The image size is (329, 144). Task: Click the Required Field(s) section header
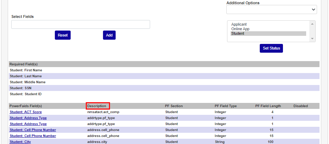click(164, 64)
